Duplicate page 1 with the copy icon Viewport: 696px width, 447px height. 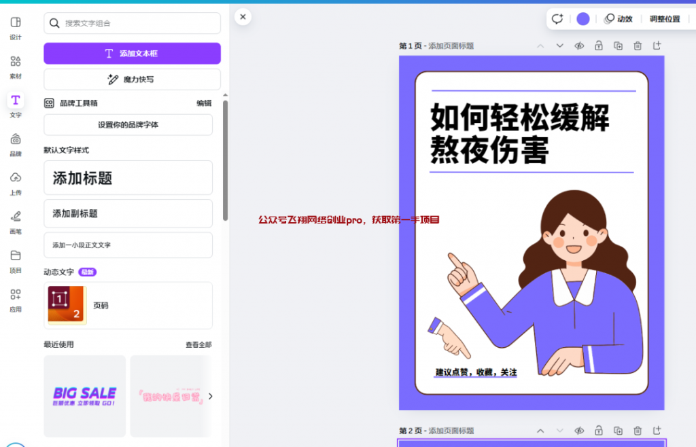(x=618, y=46)
